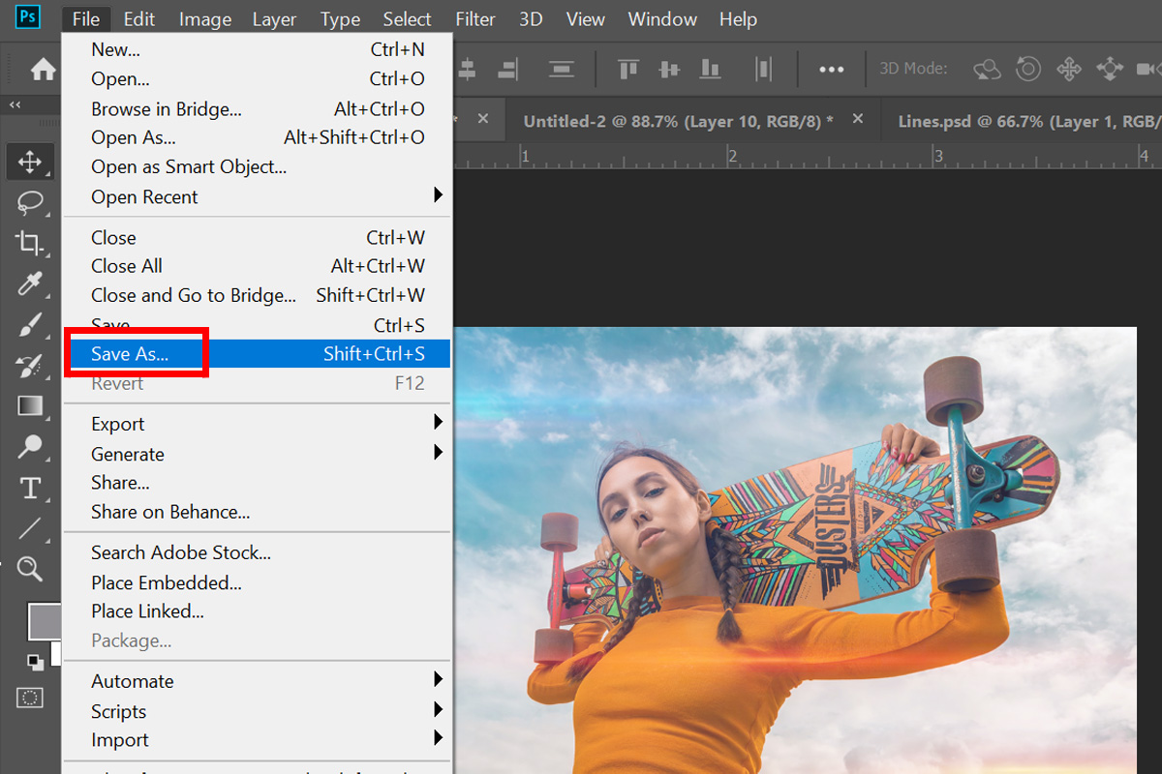The height and width of the screenshot is (774, 1162).
Task: Click the foreground color swatch
Action: (44, 621)
